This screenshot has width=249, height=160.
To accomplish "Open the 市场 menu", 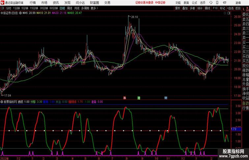I will [44, 3].
